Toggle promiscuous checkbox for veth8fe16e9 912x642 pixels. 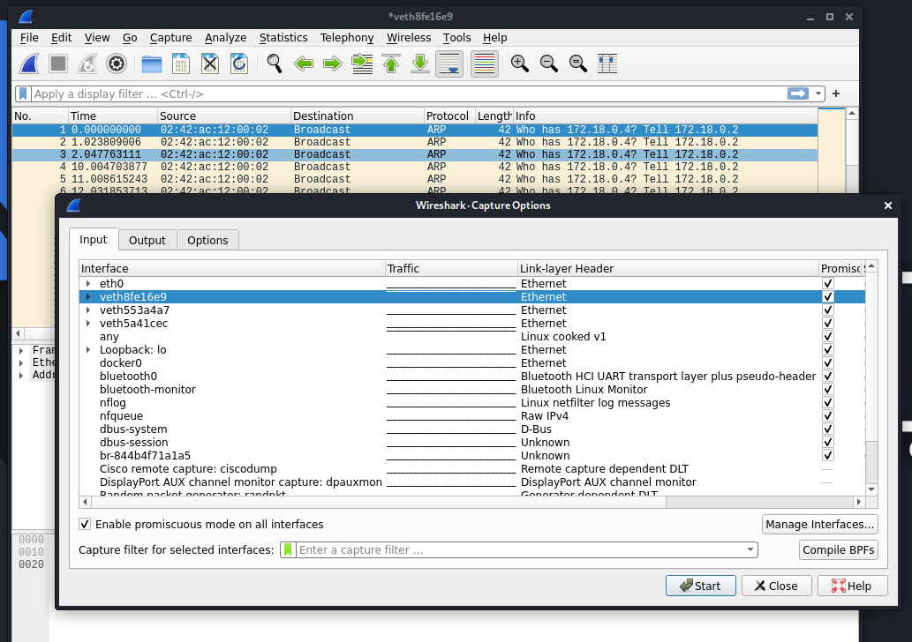pyautogui.click(x=827, y=296)
